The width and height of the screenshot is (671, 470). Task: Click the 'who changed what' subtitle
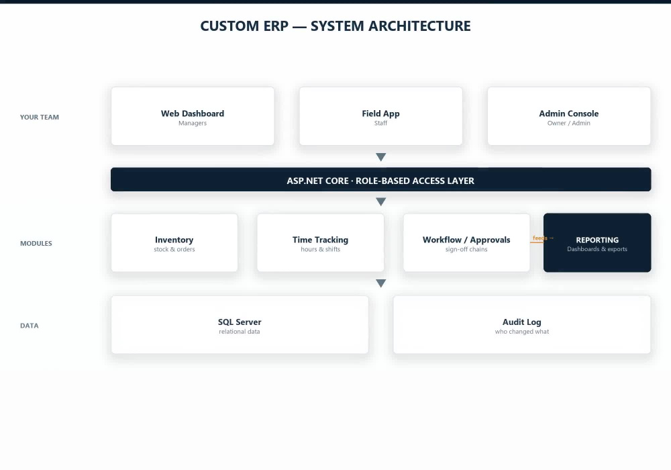522,332
